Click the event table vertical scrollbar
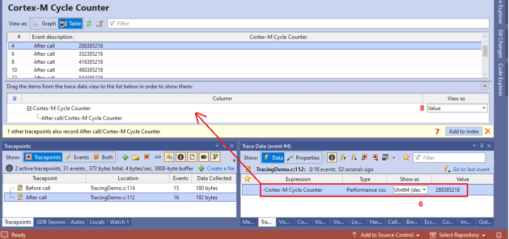 485,51
